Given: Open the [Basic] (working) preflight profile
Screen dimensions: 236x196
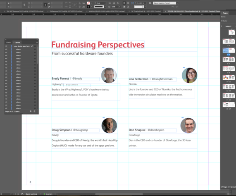Looking at the screenshot, I should tap(31, 194).
